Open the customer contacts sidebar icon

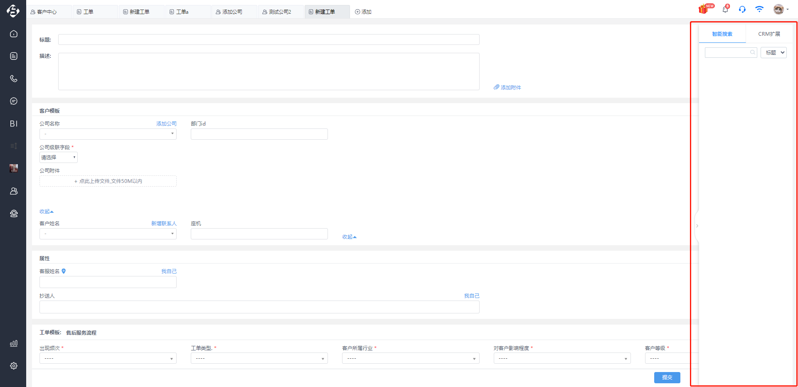14,191
